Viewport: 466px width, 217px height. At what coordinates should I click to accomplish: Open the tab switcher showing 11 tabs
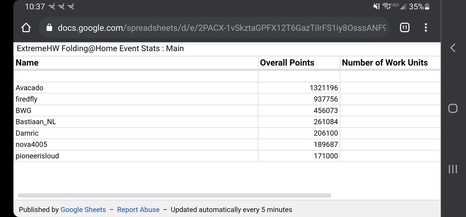click(x=404, y=27)
